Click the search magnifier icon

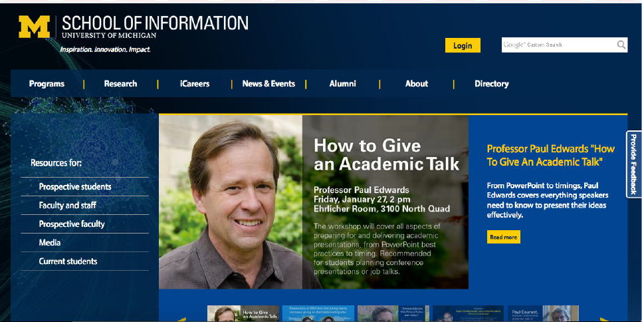tap(621, 45)
